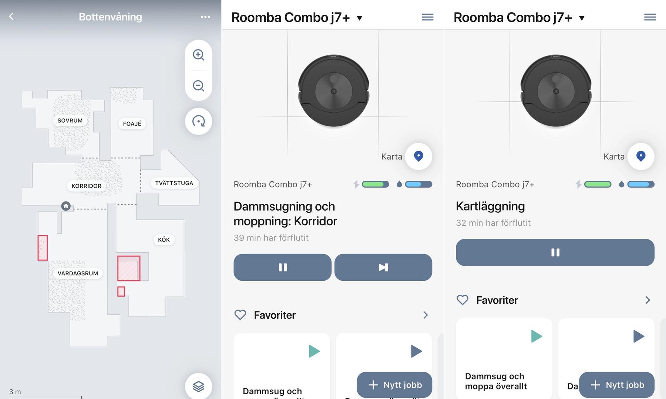The width and height of the screenshot is (666, 399).
Task: Open Karta map pin on the Korridor job screen
Action: (x=418, y=156)
